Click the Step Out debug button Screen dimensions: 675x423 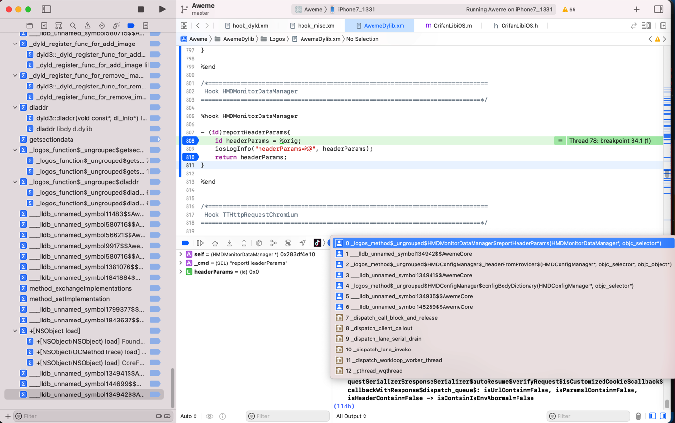click(244, 243)
